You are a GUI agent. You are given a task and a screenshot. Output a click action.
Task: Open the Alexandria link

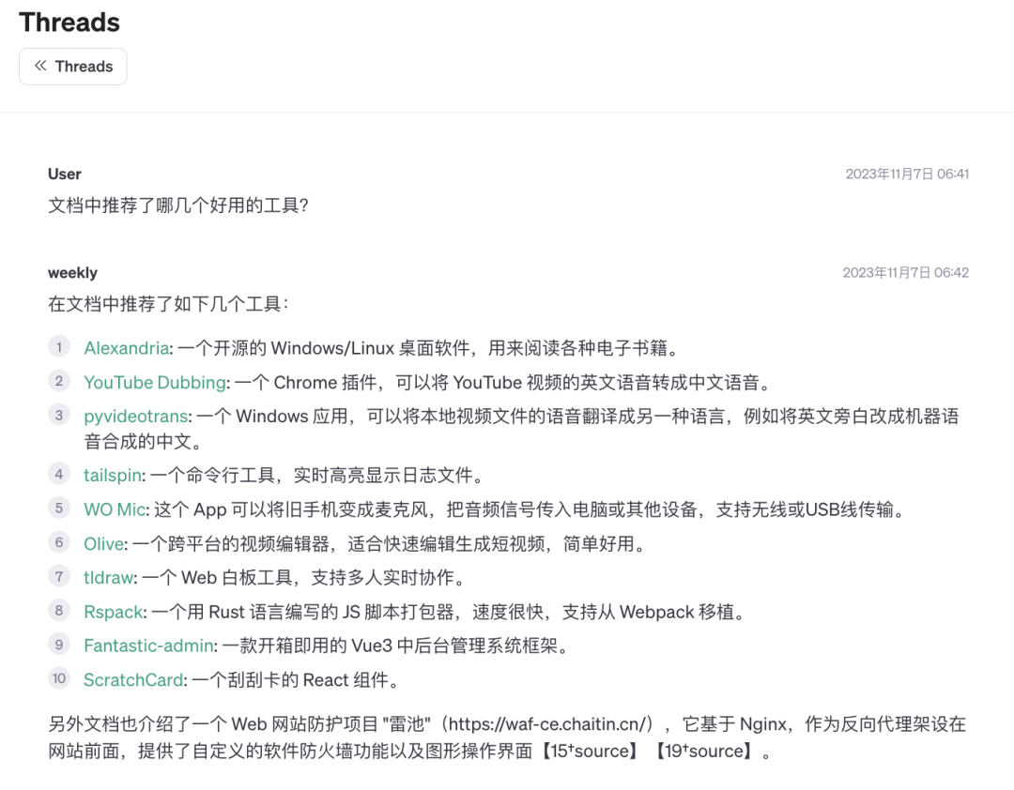126,348
